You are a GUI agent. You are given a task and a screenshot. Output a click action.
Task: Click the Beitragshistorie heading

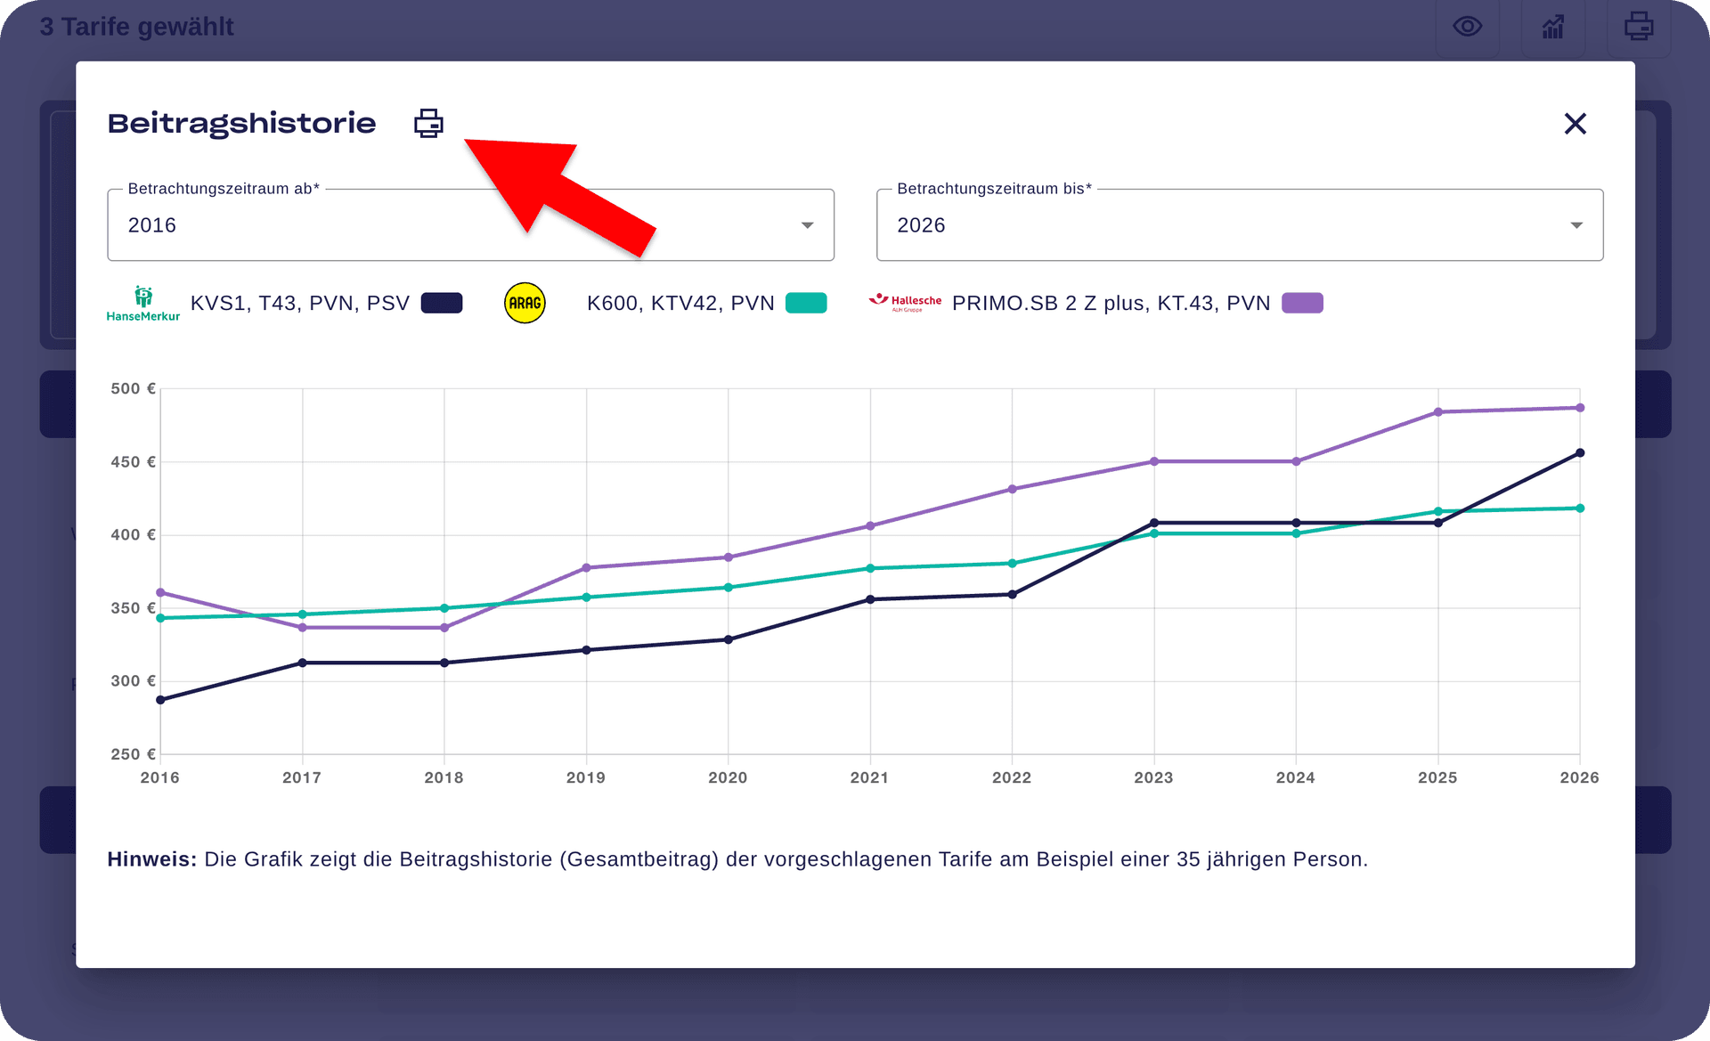coord(241,123)
